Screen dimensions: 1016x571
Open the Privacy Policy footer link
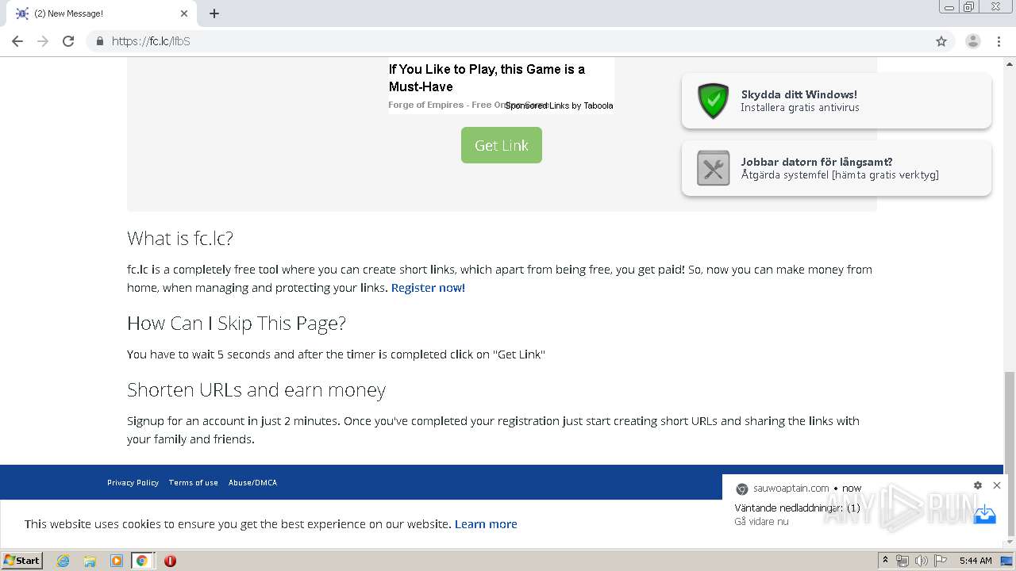133,482
